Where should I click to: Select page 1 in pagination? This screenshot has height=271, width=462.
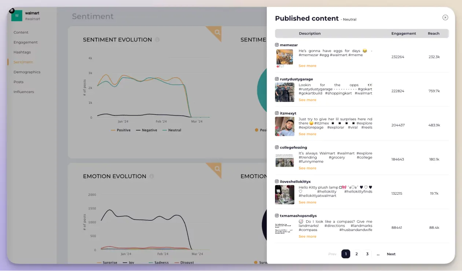(x=346, y=254)
